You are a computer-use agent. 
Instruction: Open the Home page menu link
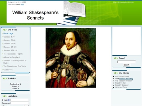[x=8, y=33]
